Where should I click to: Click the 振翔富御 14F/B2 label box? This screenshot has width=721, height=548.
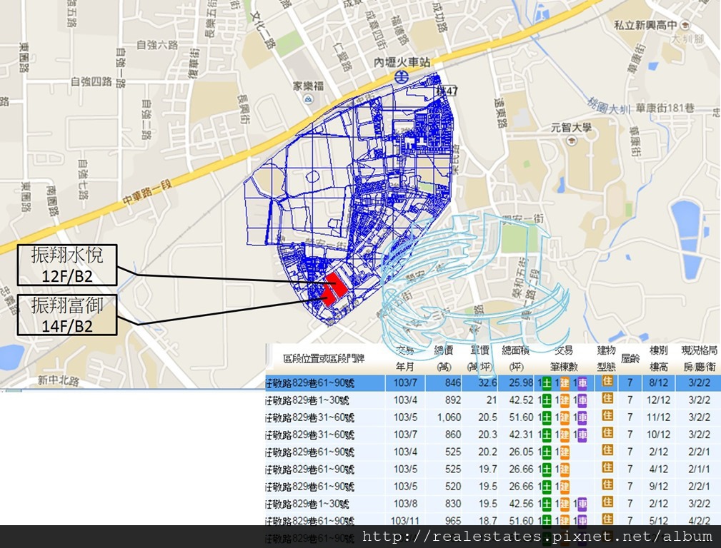click(x=66, y=315)
